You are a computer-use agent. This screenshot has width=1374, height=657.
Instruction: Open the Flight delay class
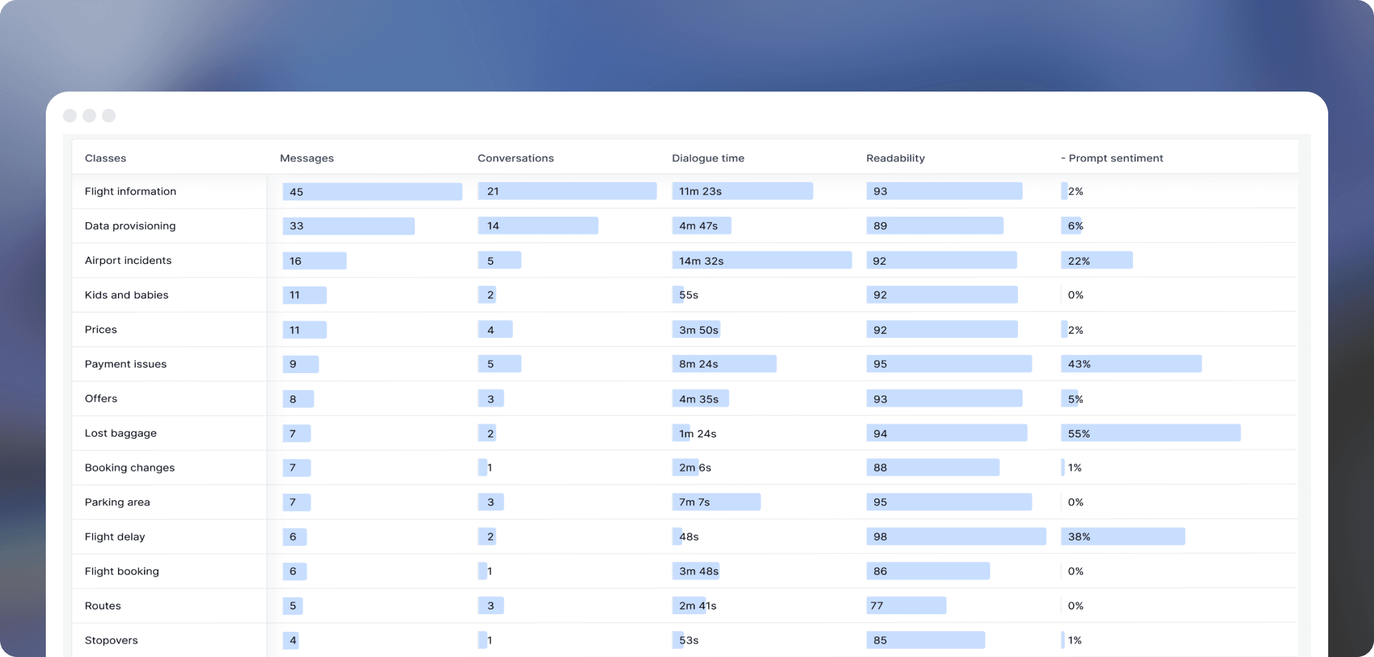point(114,537)
